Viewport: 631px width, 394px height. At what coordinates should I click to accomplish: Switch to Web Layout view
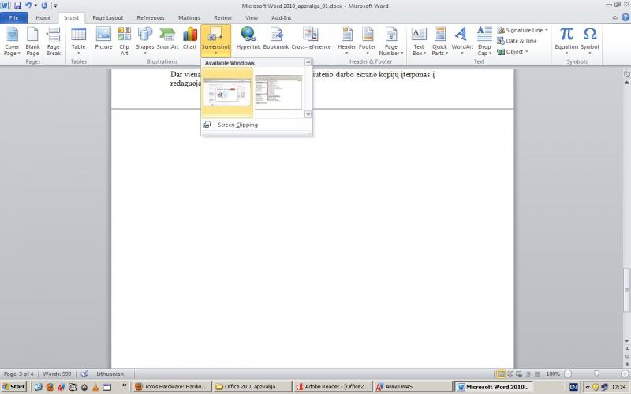click(x=519, y=374)
